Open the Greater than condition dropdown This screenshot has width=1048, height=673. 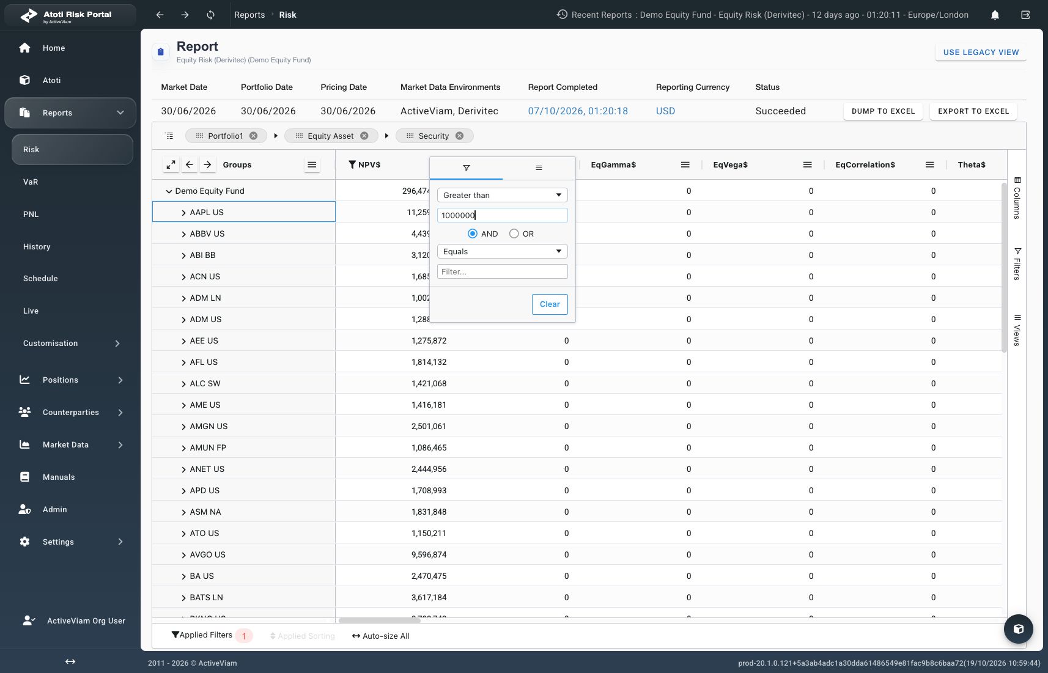coord(503,195)
